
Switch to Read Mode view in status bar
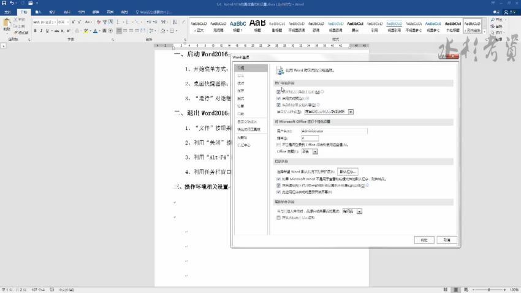click(x=445, y=290)
